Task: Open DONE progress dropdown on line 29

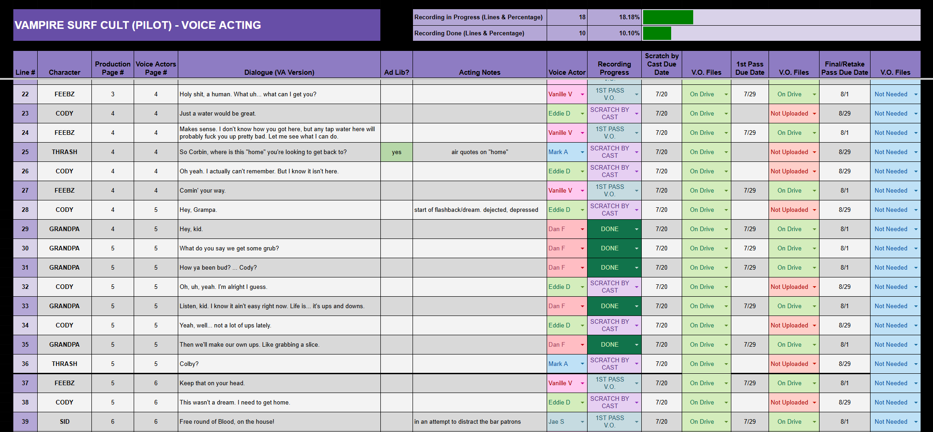Action: tap(636, 229)
